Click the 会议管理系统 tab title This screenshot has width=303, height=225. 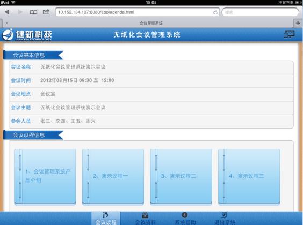pos(151,23)
